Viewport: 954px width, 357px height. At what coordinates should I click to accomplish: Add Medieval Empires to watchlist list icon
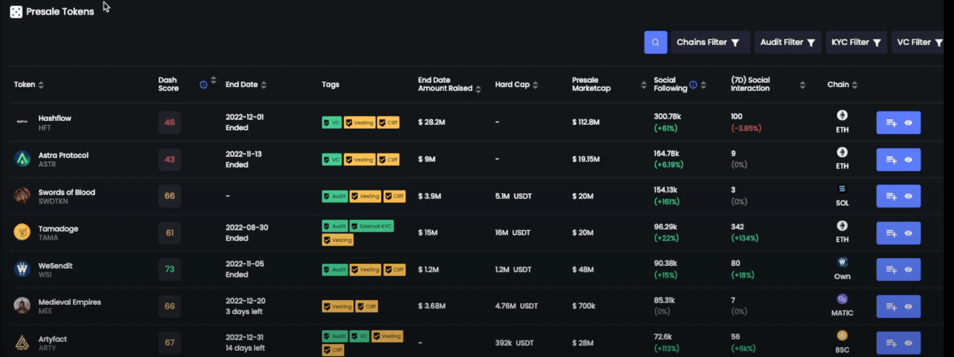click(x=891, y=307)
